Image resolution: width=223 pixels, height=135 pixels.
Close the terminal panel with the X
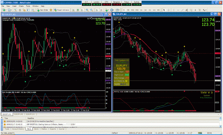(x=2, y=117)
